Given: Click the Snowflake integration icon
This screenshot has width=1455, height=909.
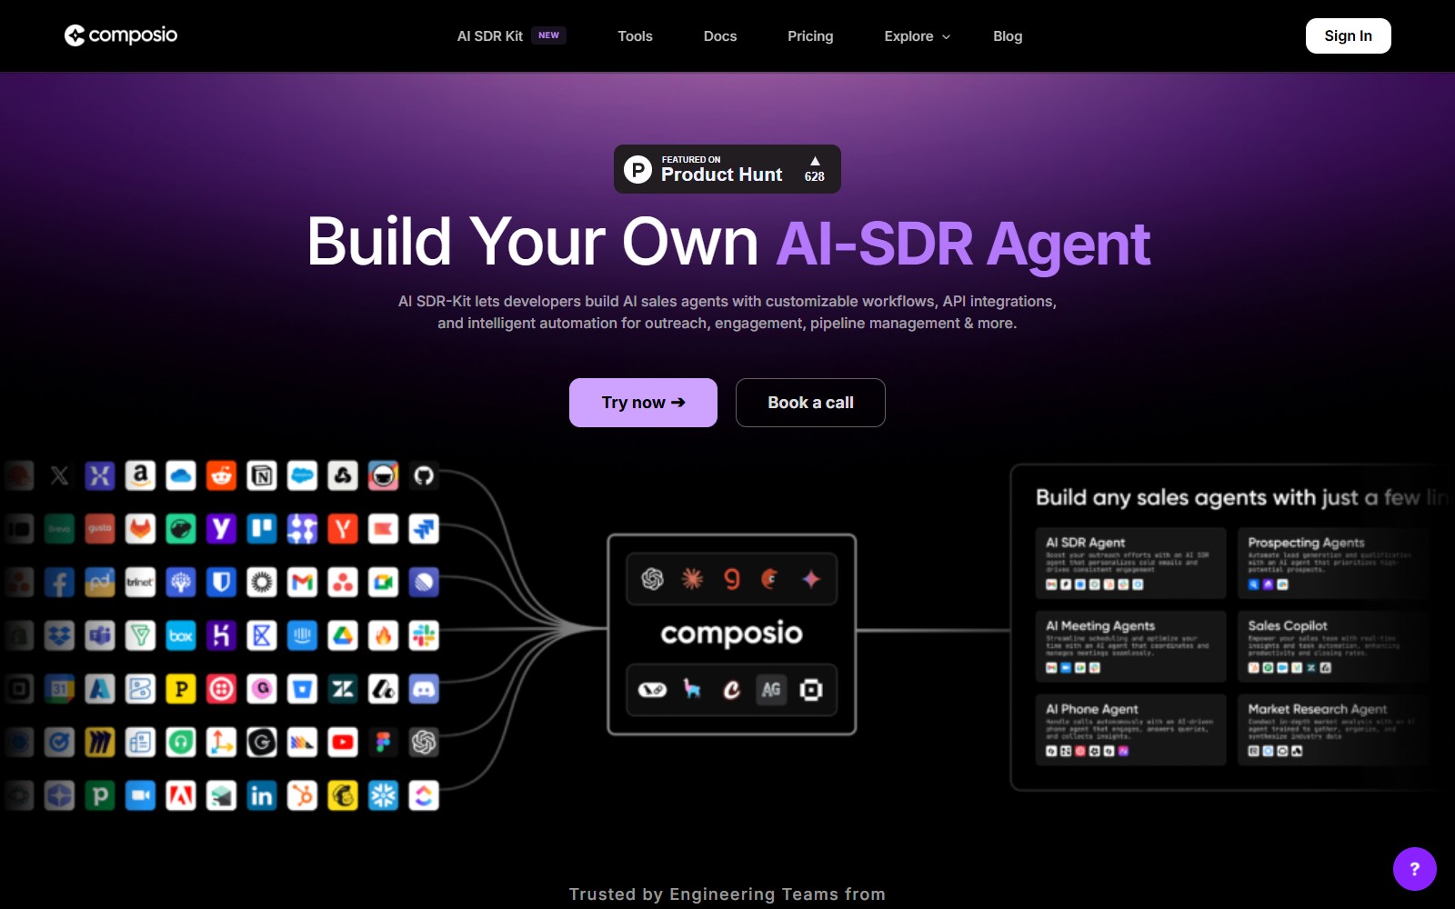Looking at the screenshot, I should (x=383, y=796).
